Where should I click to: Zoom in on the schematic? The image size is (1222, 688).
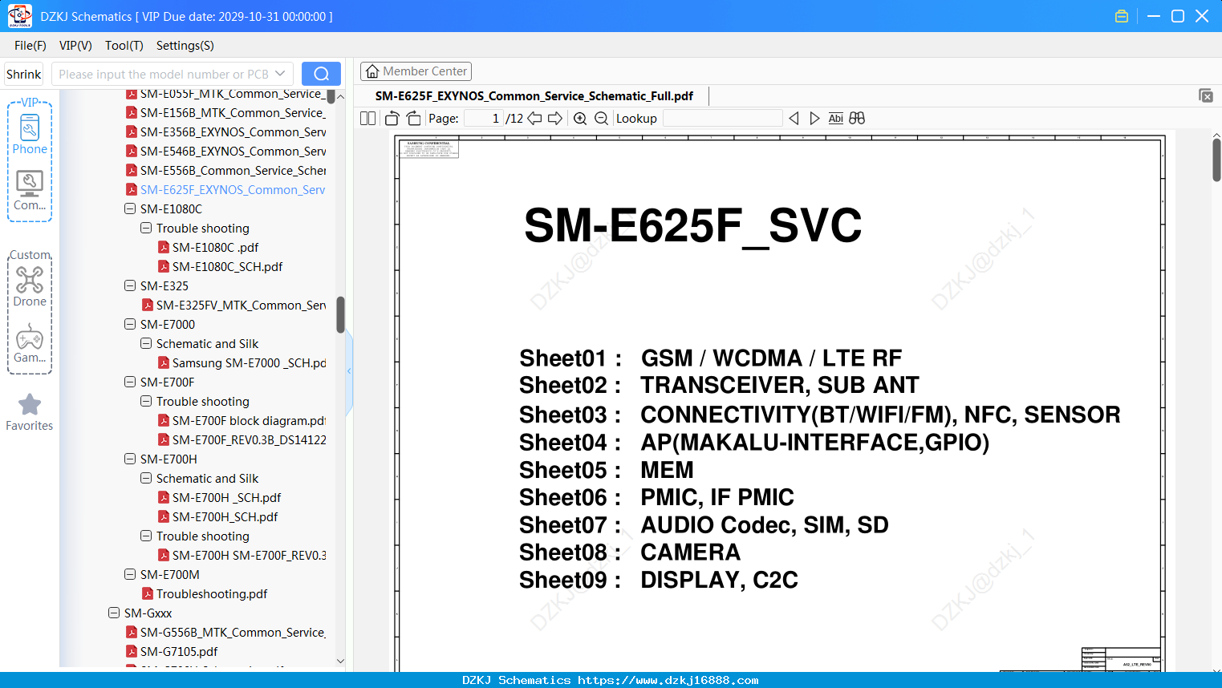580,119
